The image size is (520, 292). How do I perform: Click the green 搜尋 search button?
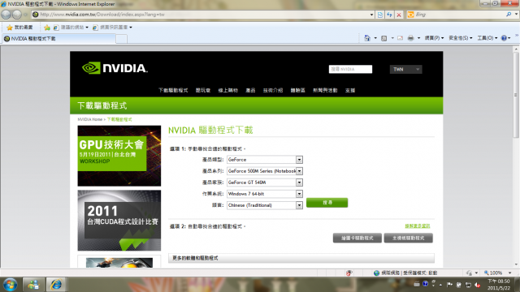click(327, 203)
